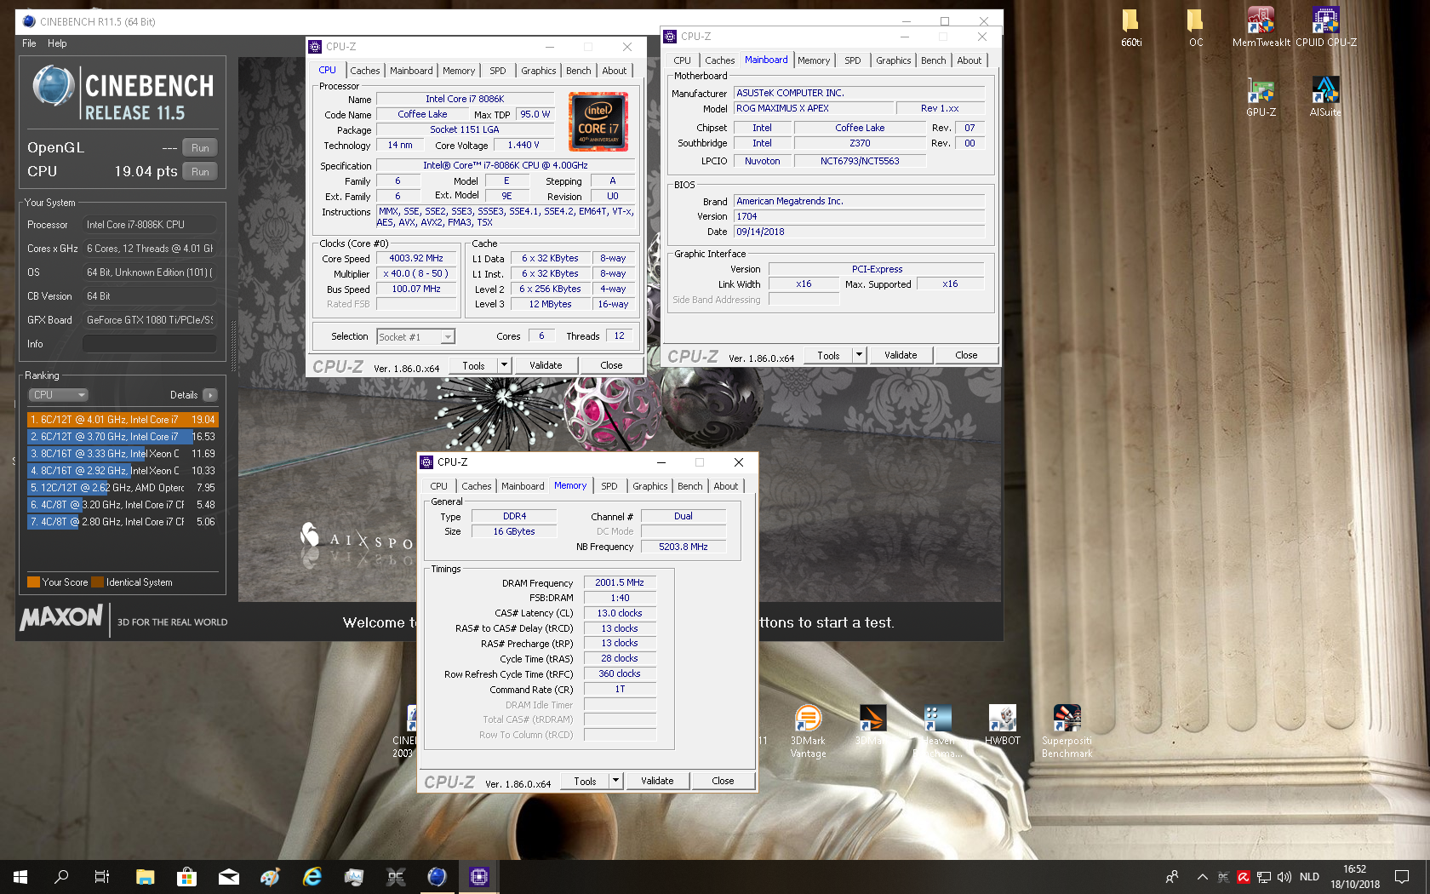
Task: Open 3DMark Vantage desktop shortcut
Action: (808, 731)
